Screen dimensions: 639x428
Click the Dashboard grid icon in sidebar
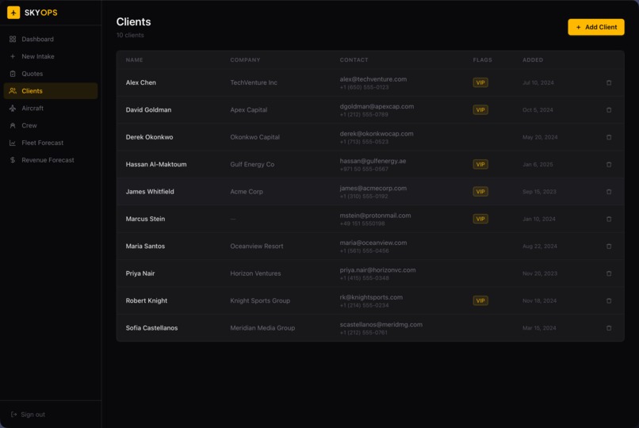[13, 39]
